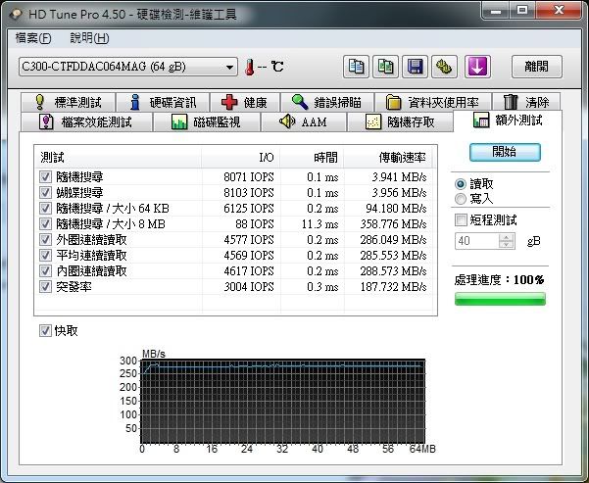Click the 處理進度：100% label
Screen dimensions: 589x483
pos(499,280)
